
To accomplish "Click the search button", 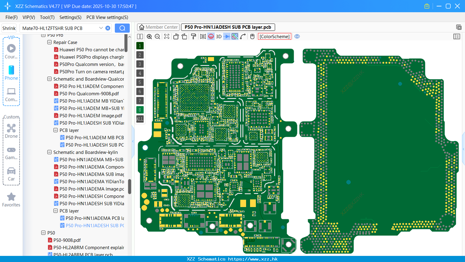I will (122, 28).
